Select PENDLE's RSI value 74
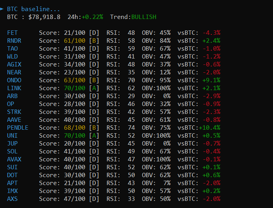Viewport: 273px width, 208px height. (x=131, y=128)
